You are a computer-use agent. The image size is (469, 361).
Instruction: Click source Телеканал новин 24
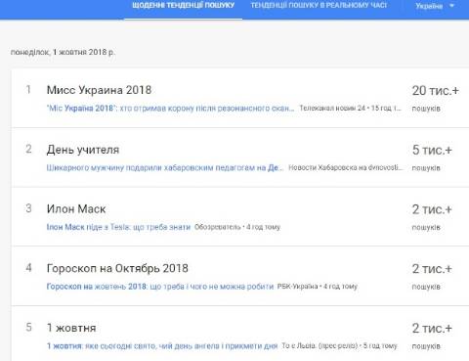coord(351,108)
